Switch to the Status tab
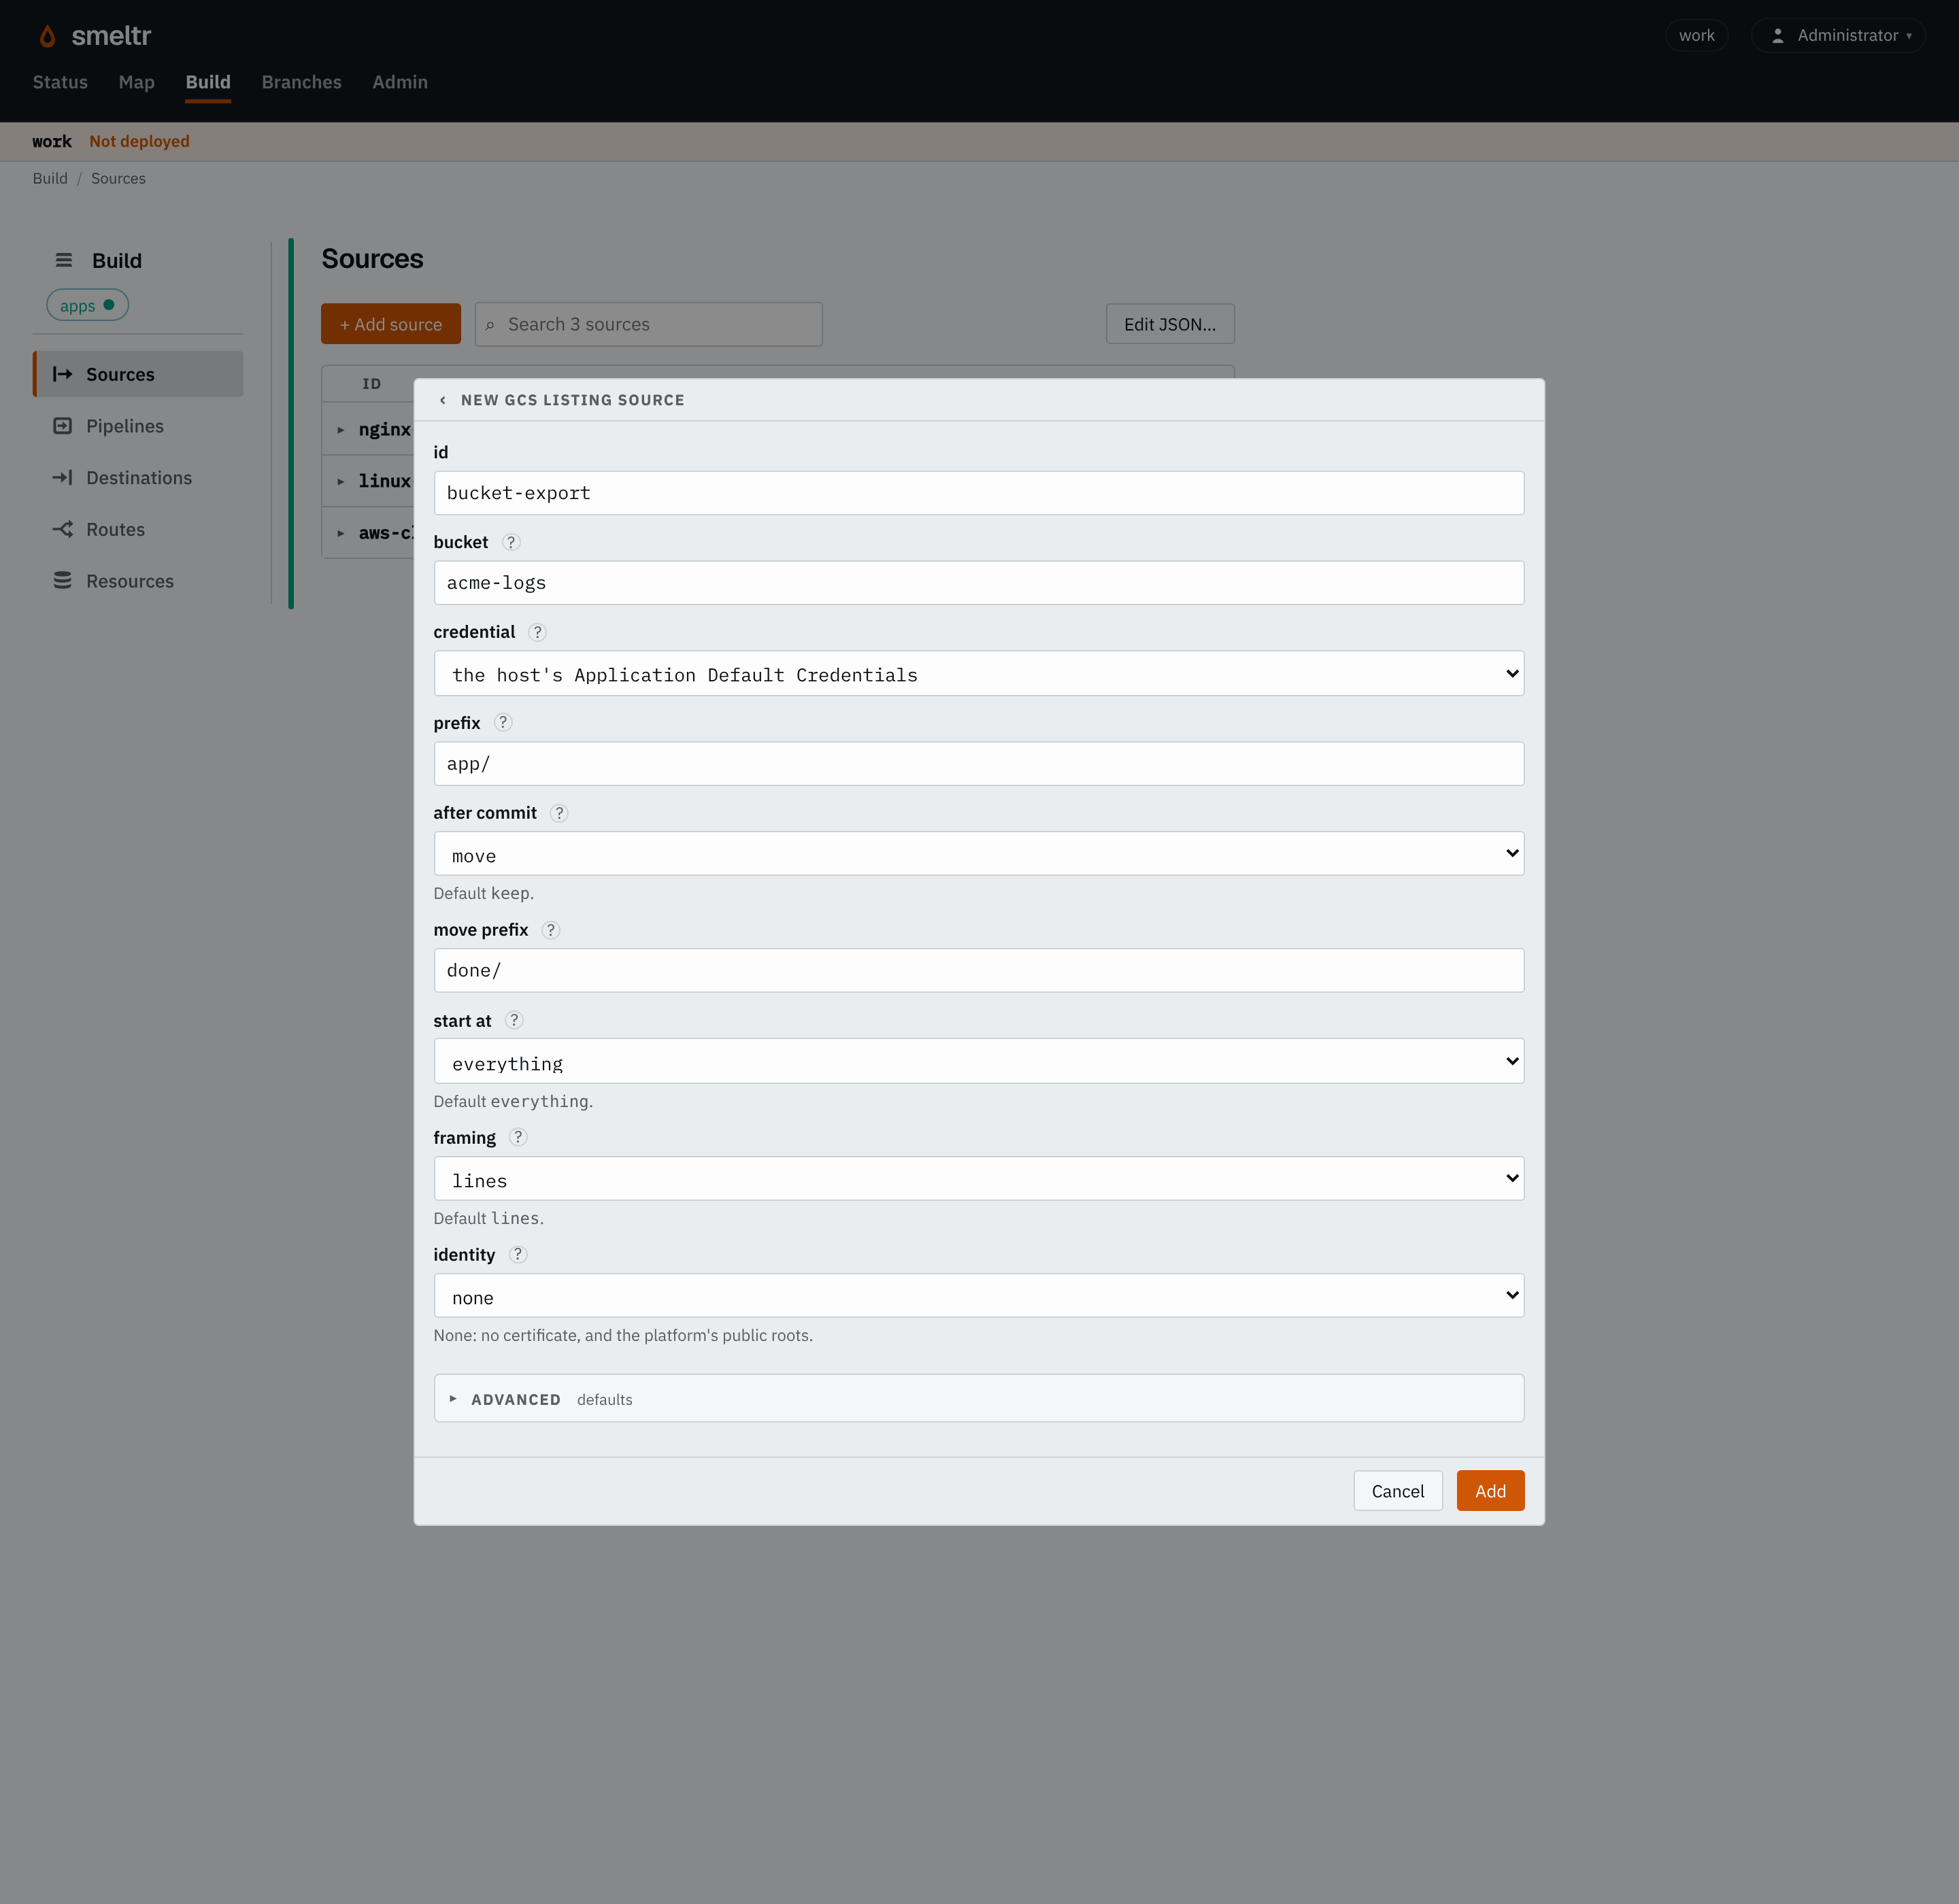The width and height of the screenshot is (1959, 1904). (x=60, y=82)
